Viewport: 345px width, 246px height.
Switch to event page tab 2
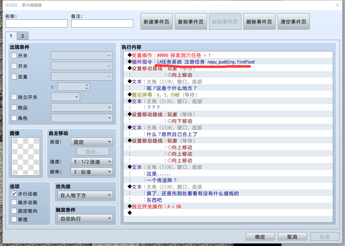coord(22,36)
